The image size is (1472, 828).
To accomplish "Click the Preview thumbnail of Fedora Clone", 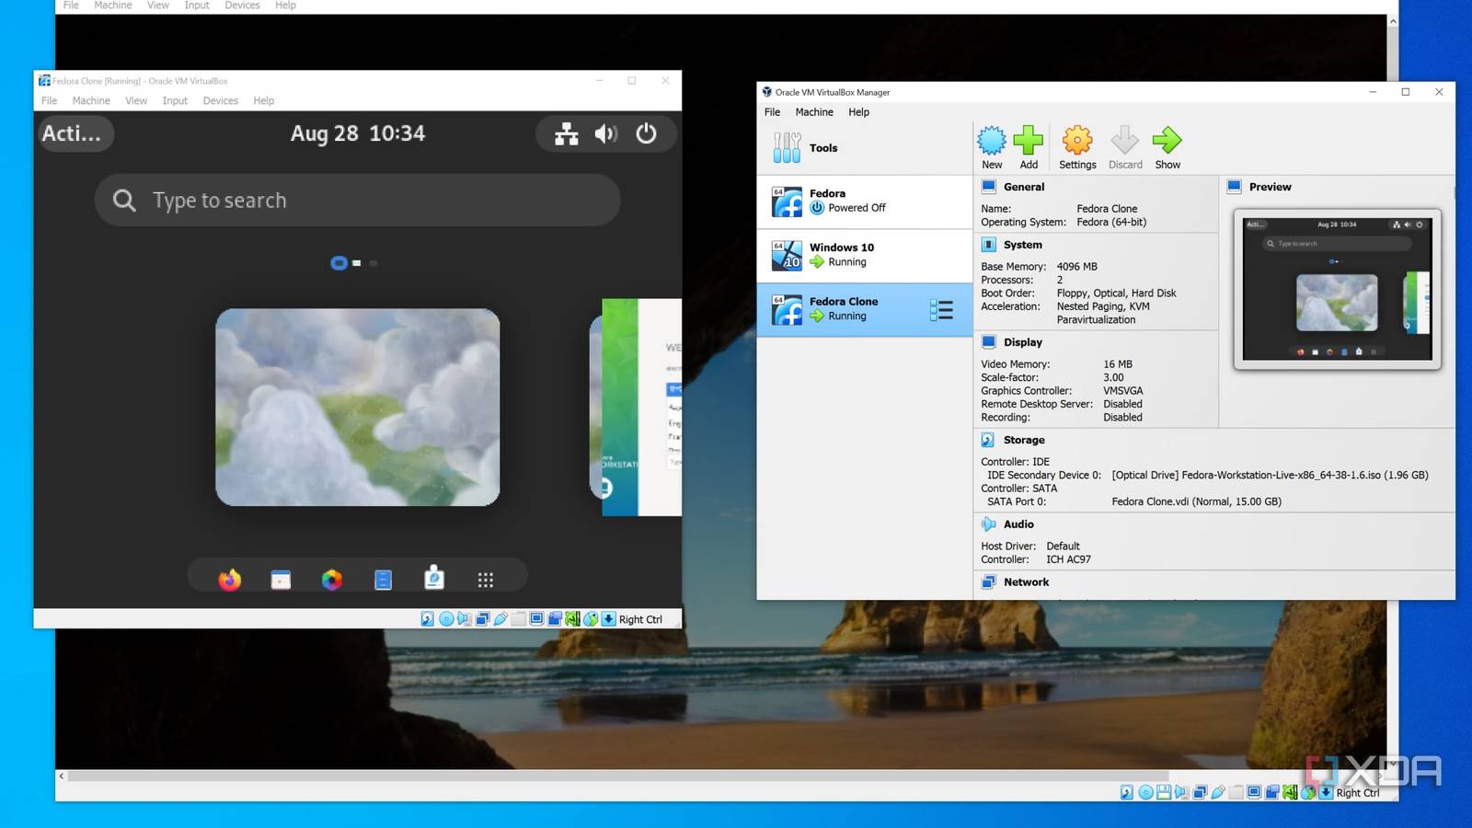I will (x=1337, y=289).
